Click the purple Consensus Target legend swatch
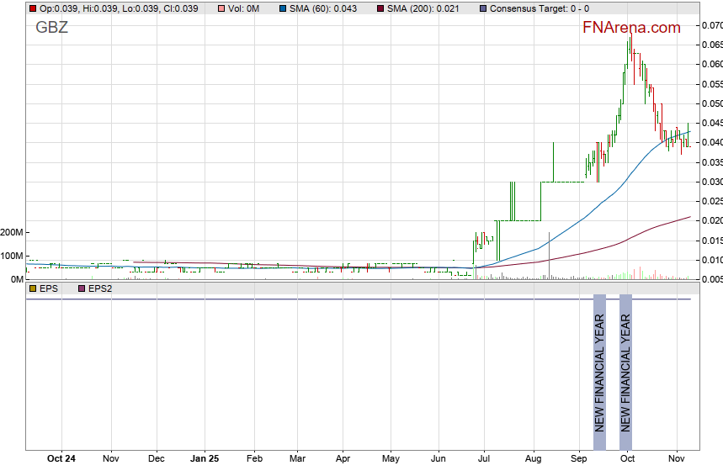Viewport: 723px width, 476px height. point(481,8)
